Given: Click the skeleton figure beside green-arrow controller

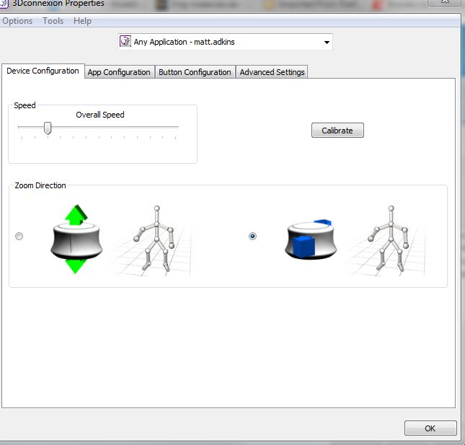Looking at the screenshot, I should 154,239.
